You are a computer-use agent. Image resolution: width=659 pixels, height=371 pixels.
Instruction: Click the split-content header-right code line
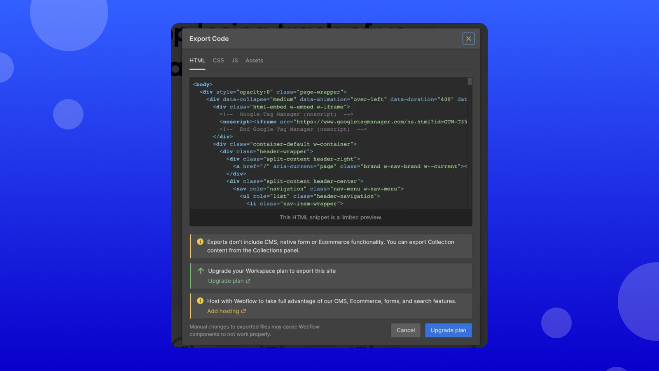point(293,159)
